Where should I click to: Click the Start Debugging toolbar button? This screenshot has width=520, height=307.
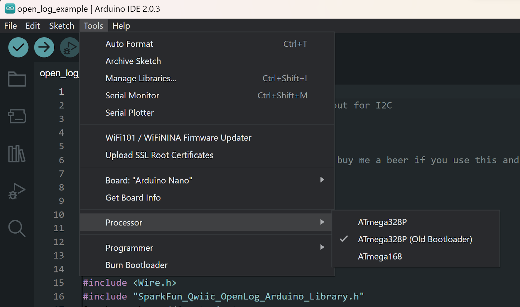[x=70, y=47]
